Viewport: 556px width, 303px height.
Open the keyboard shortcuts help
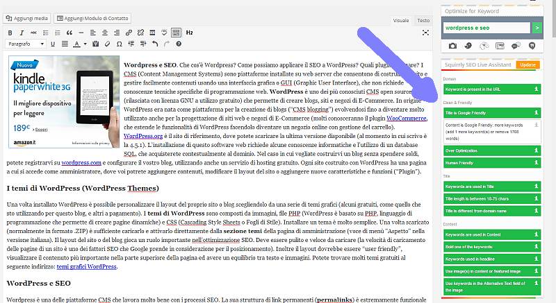coord(179,44)
